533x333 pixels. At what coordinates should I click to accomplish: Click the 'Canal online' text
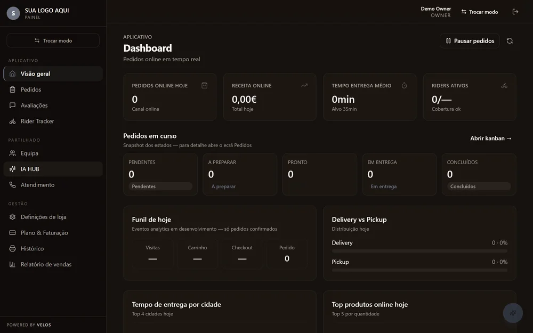(x=146, y=109)
